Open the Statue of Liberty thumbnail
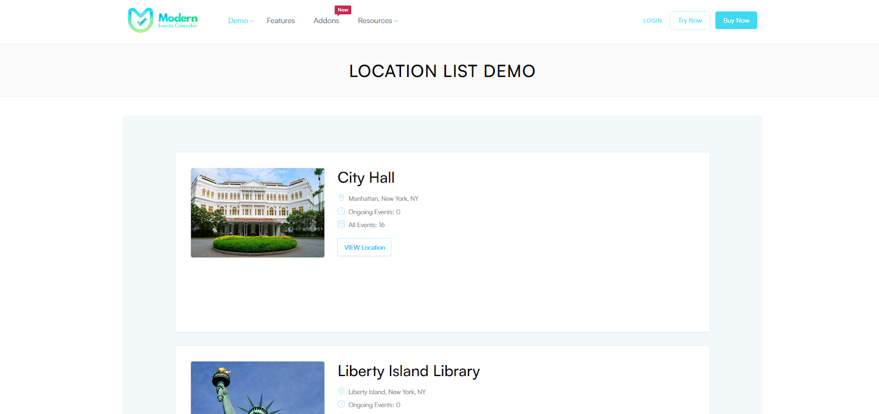 click(x=258, y=388)
